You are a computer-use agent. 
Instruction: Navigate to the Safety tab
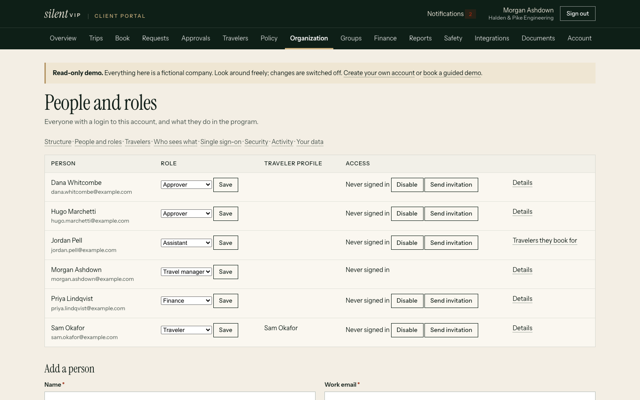tap(453, 38)
